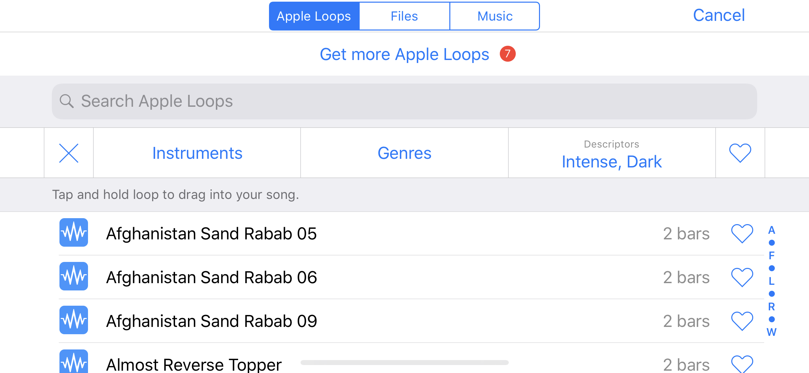Open Get more Apple Loops link
Screen dimensions: 809x373
pos(404,54)
